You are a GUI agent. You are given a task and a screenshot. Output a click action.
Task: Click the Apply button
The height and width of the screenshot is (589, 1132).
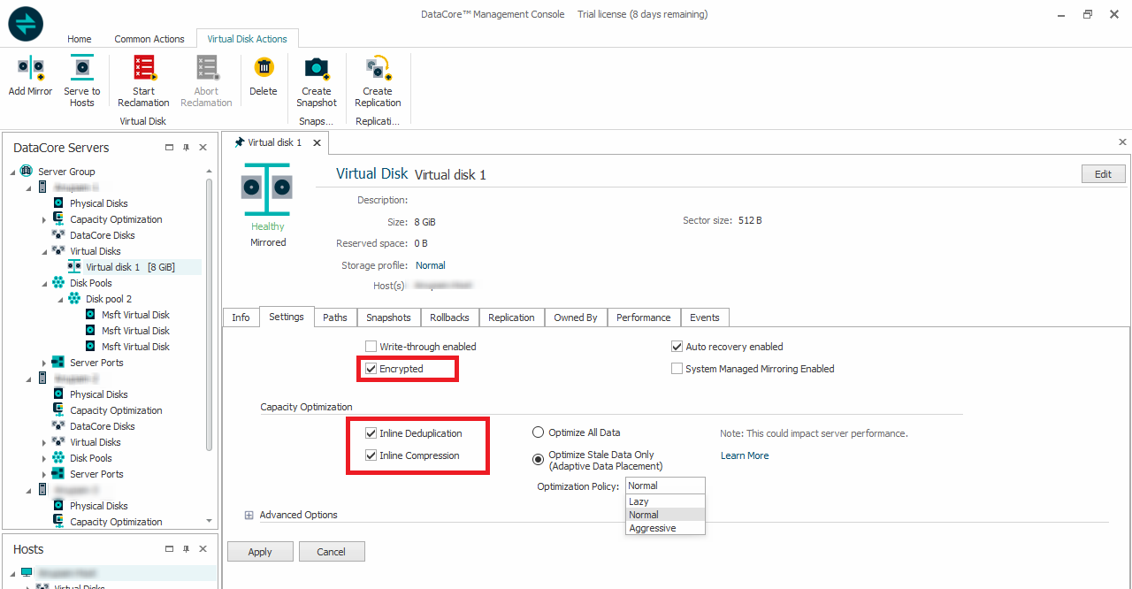tap(260, 552)
